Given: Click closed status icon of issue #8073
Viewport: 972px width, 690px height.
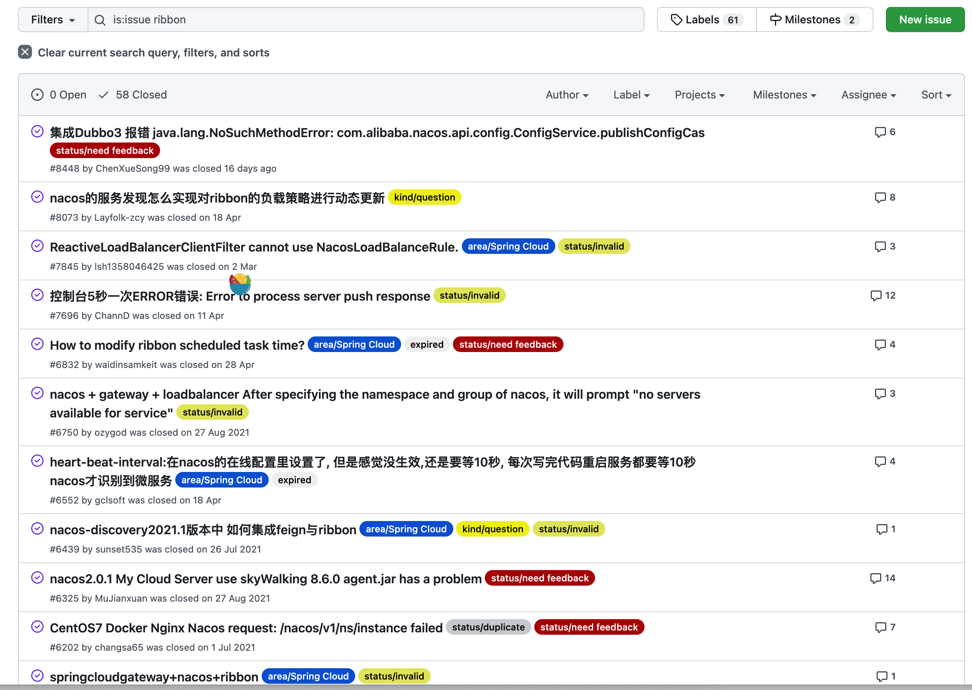Looking at the screenshot, I should coord(37,197).
